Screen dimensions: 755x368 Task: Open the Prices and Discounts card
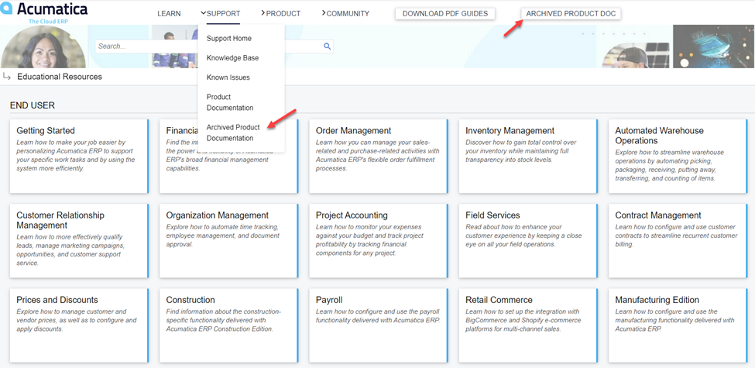(80, 325)
